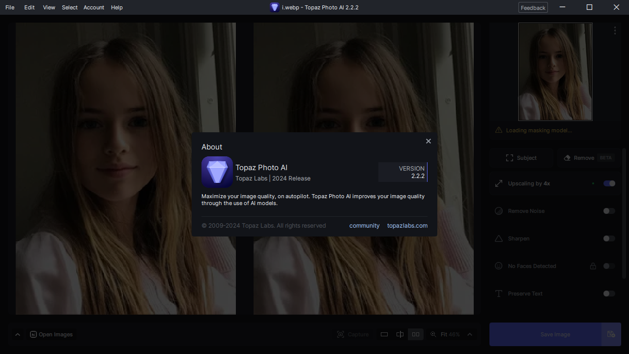Expand the Fit 46% zoom dropdown

pyautogui.click(x=469, y=334)
